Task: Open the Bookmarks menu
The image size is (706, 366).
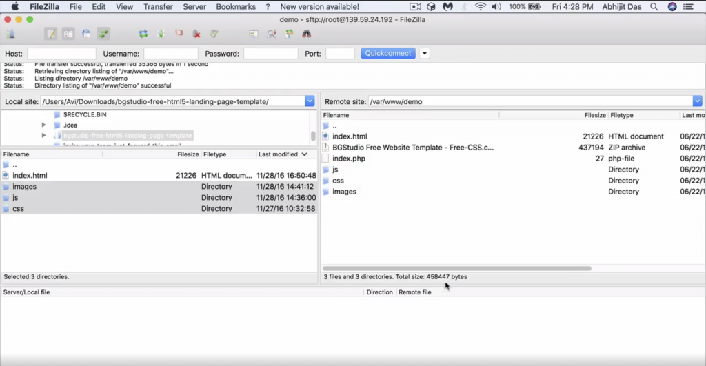Action: [x=236, y=7]
